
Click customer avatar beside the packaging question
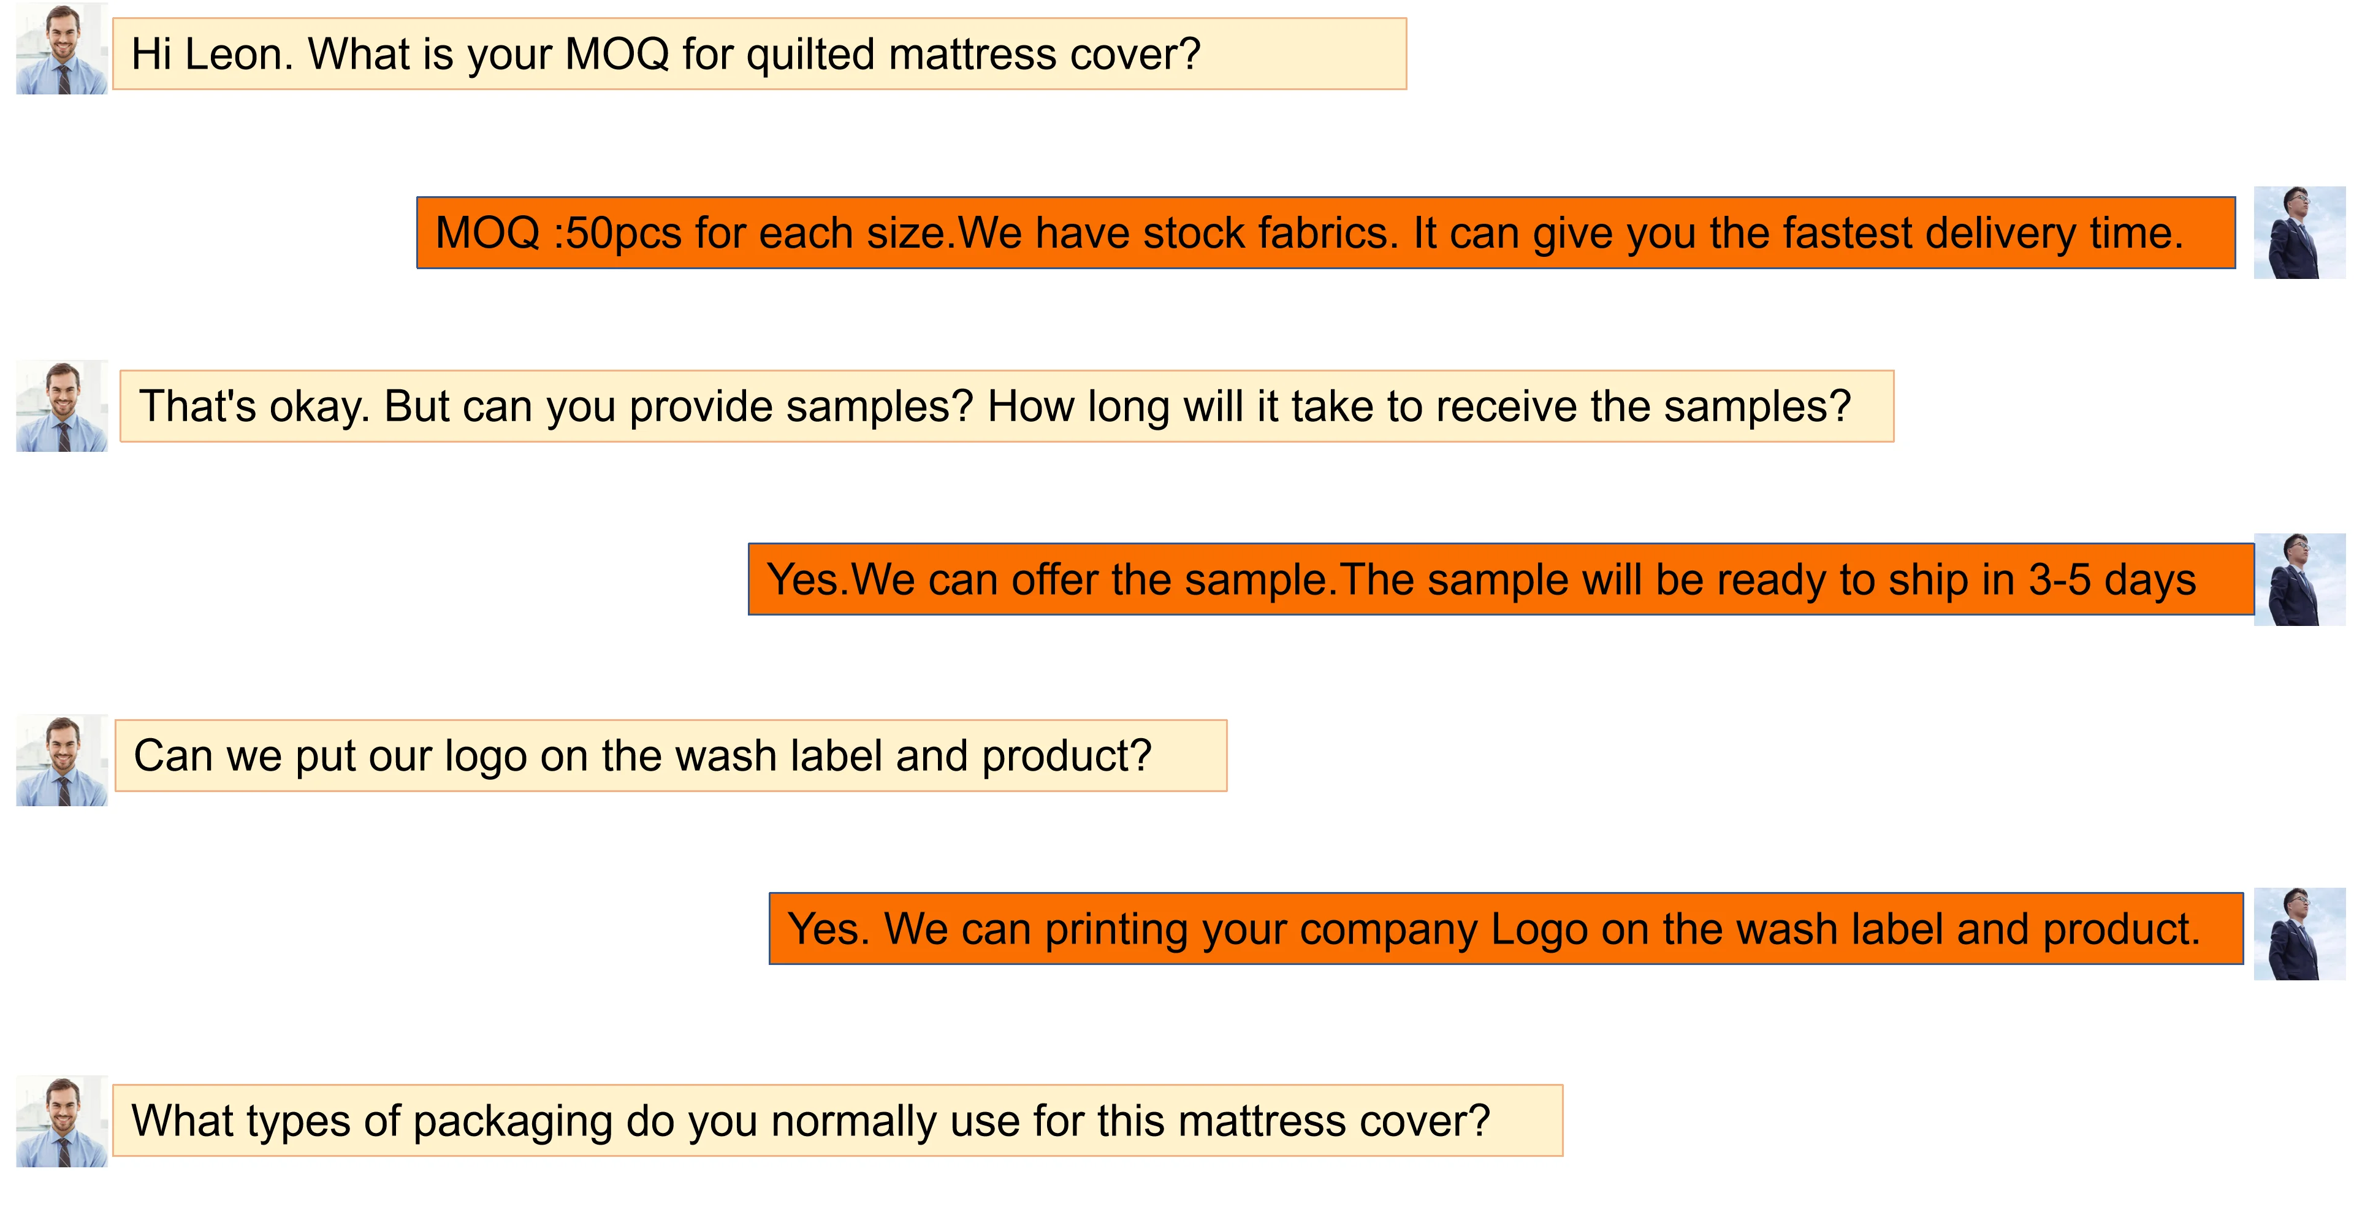pyautogui.click(x=62, y=1121)
